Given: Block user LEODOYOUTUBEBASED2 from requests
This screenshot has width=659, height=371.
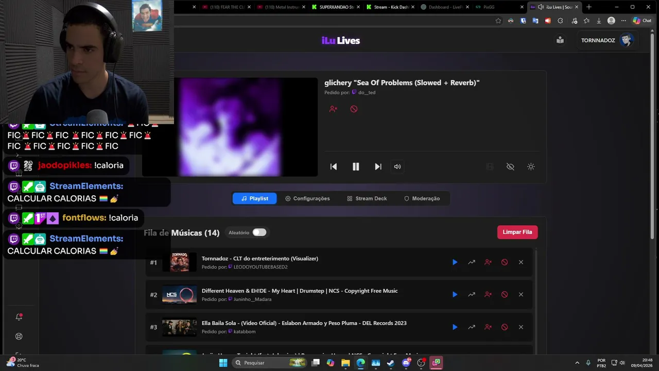Looking at the screenshot, I should pos(488,262).
